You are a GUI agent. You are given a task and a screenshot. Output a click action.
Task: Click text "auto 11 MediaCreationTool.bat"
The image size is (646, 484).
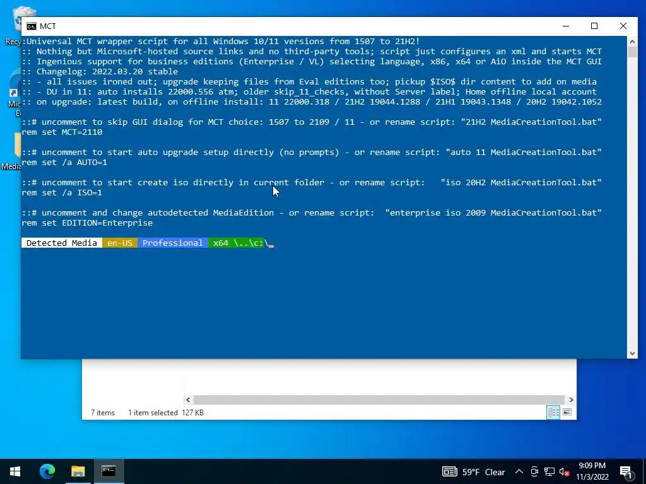tap(524, 153)
